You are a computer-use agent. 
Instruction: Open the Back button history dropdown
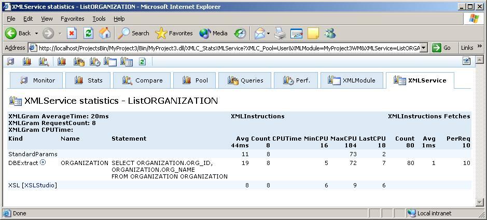tap(35, 33)
